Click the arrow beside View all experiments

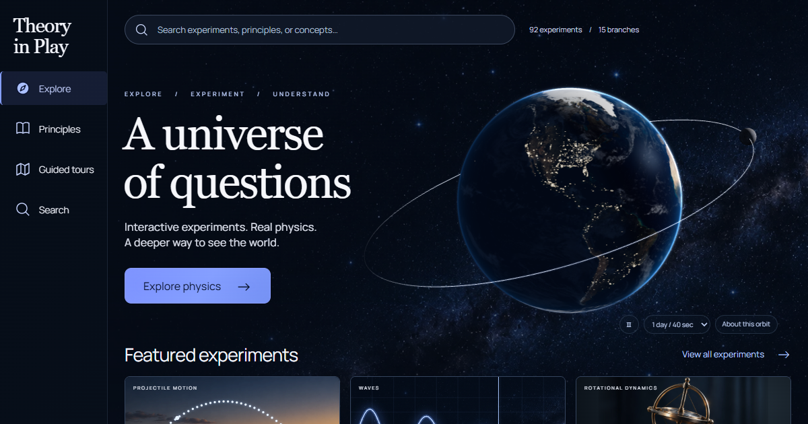(784, 355)
